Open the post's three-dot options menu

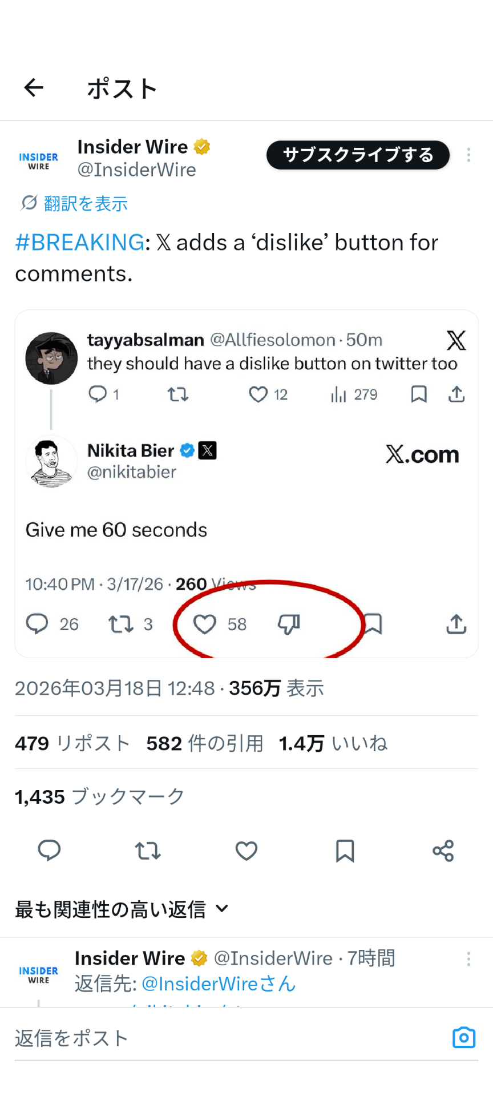pyautogui.click(x=468, y=155)
